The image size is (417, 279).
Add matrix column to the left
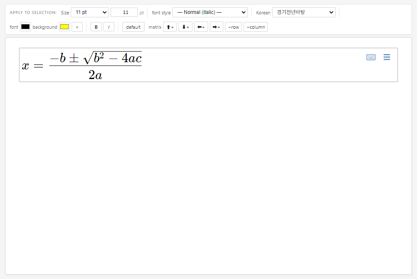pyautogui.click(x=201, y=27)
